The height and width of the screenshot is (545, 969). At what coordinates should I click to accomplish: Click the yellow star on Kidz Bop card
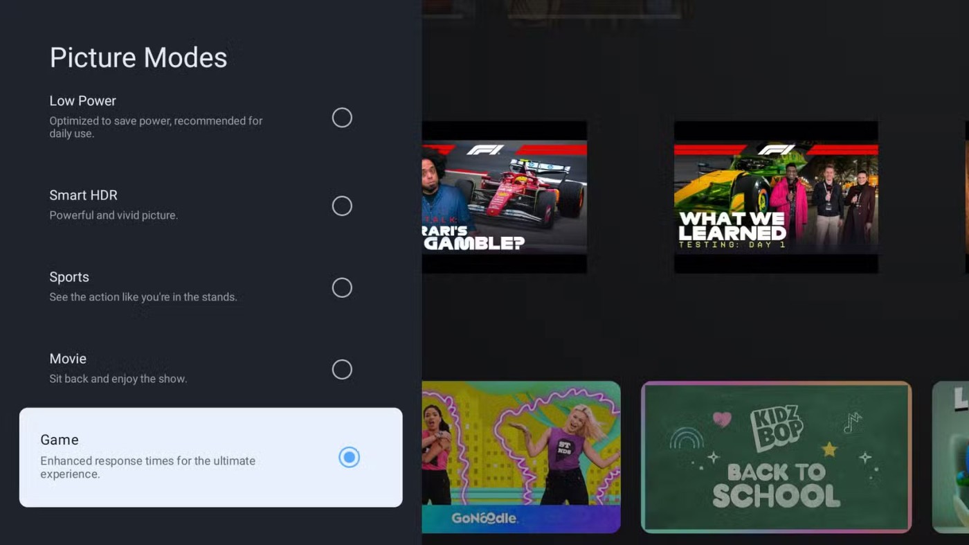coord(828,449)
